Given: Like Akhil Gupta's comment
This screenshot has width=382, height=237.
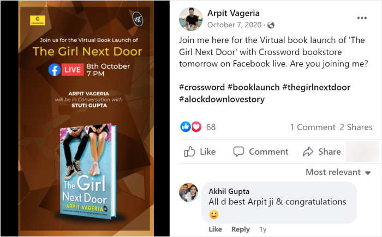Looking at the screenshot, I should [x=215, y=229].
